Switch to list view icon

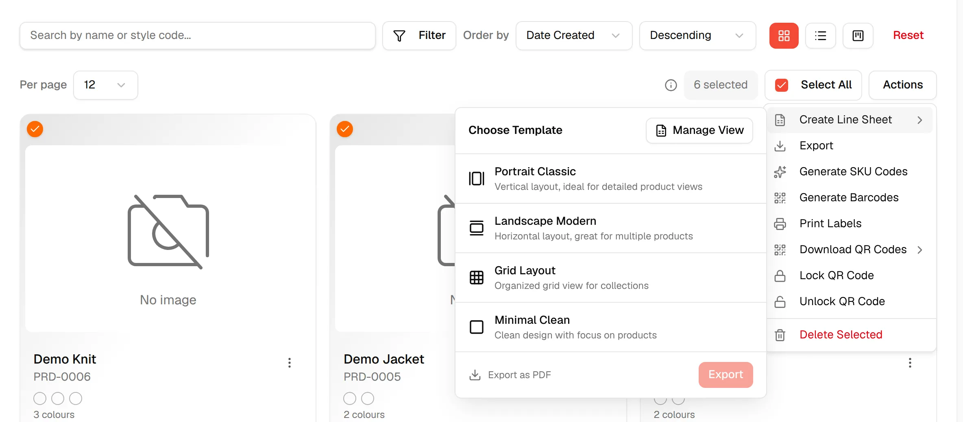(820, 36)
